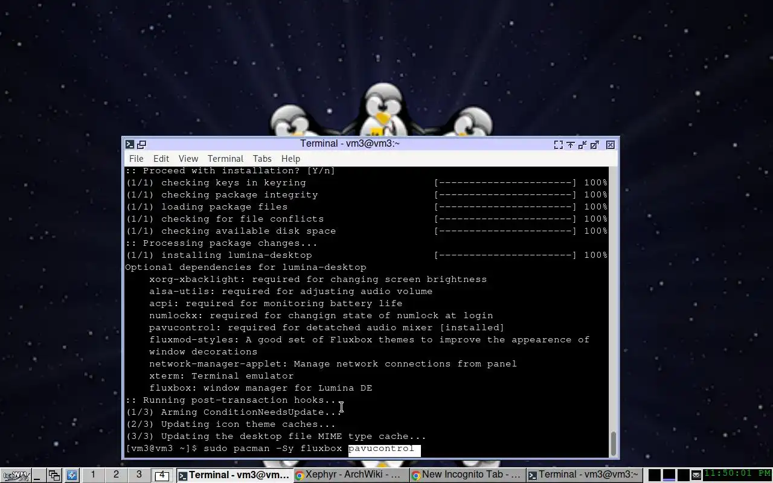Click the 'numlockx' dependency line
Image resolution: width=773 pixels, height=483 pixels.
tap(321, 316)
